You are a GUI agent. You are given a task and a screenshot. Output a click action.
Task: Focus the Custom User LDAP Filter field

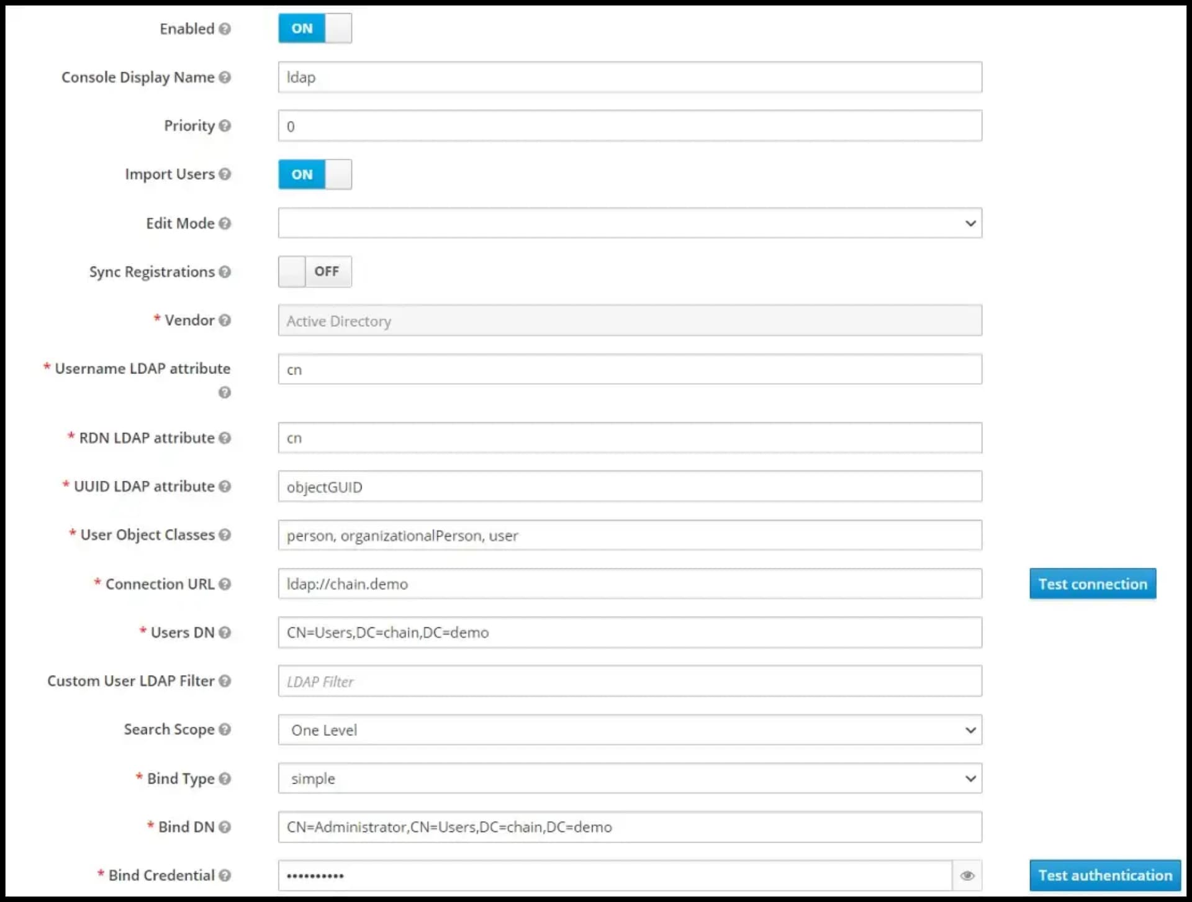[x=630, y=681]
